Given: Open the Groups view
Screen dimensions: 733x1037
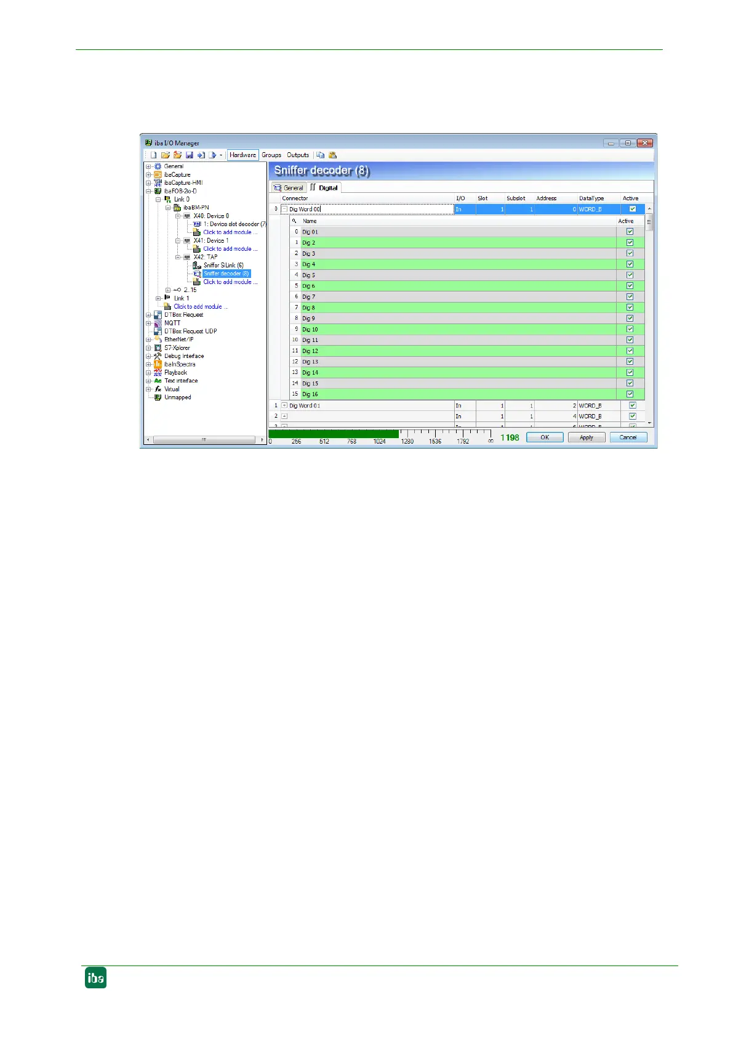Looking at the screenshot, I should pyautogui.click(x=271, y=155).
